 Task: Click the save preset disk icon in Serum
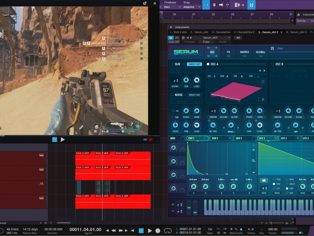[272, 48]
